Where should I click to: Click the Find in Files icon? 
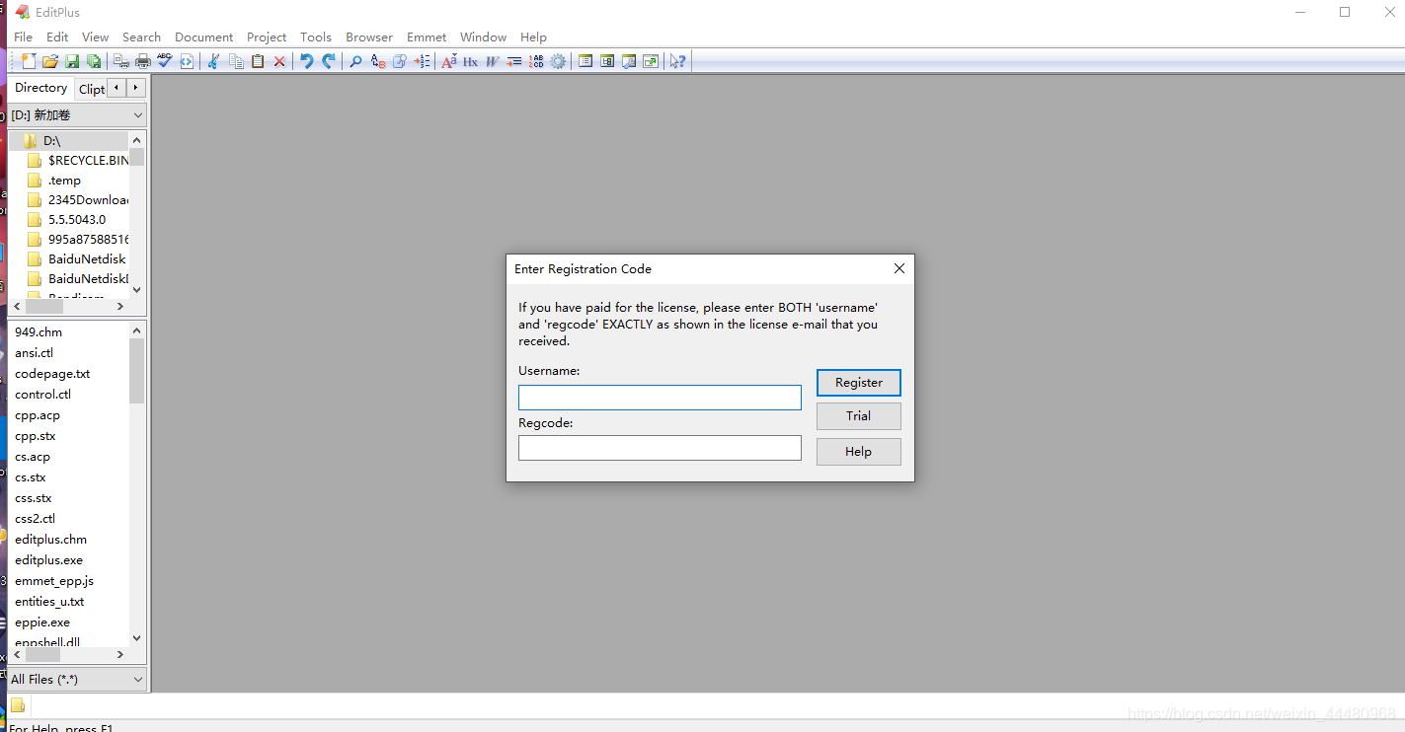click(400, 61)
